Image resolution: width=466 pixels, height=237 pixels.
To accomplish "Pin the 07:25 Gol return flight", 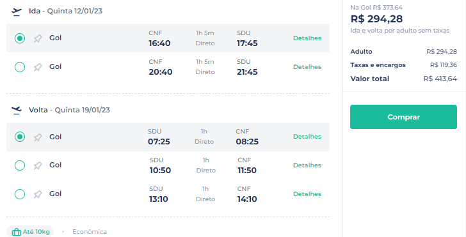I will 38,137.
